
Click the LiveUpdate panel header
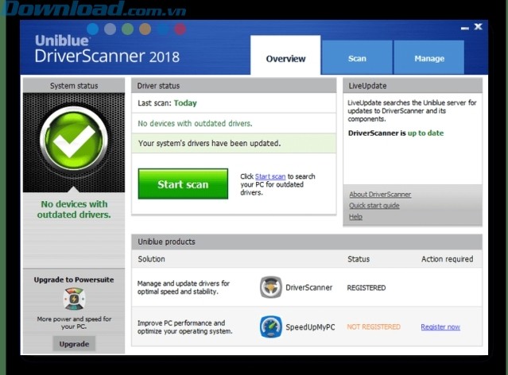413,86
